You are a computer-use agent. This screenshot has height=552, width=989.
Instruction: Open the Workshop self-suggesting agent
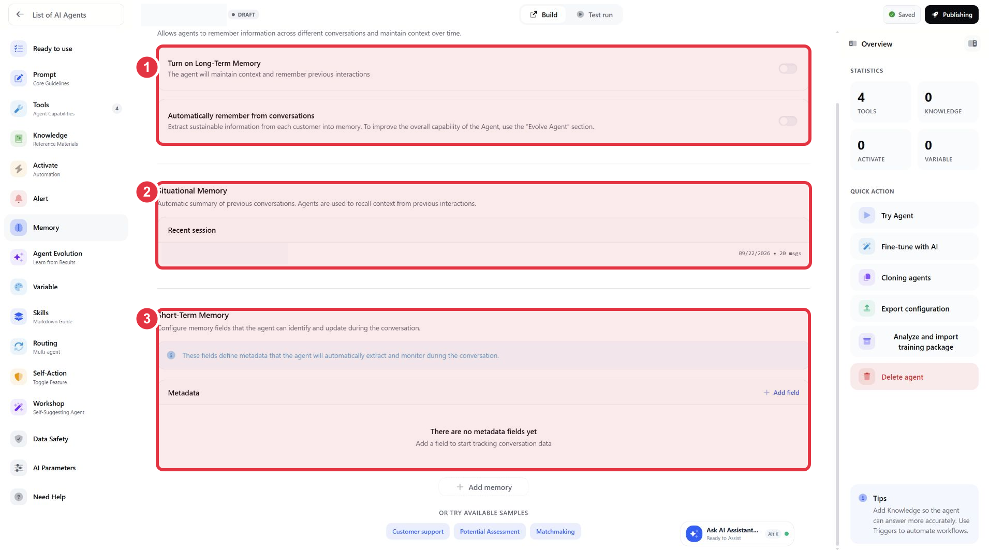66,408
